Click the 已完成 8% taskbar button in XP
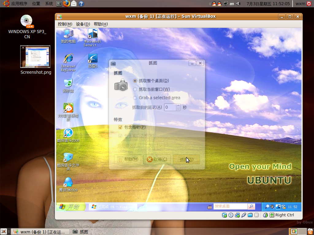Viewport: 314px width, 235px height. tap(113, 207)
